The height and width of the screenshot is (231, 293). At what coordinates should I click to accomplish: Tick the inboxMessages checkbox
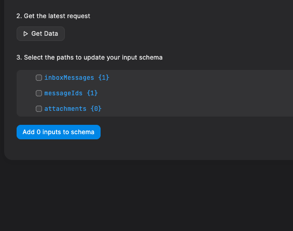(39, 78)
